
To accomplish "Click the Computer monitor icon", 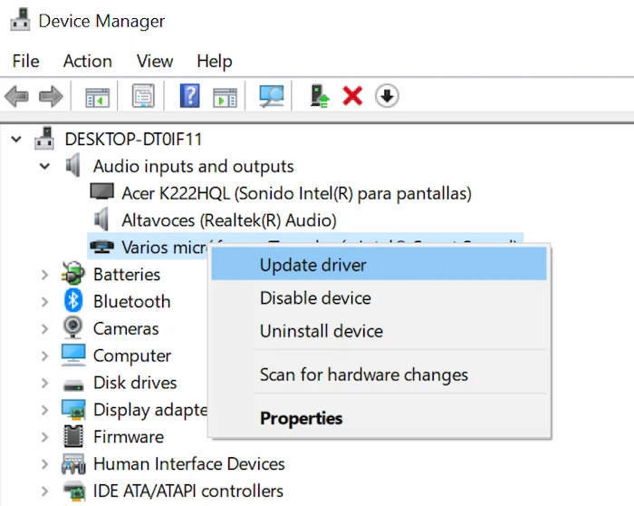I will (73, 355).
